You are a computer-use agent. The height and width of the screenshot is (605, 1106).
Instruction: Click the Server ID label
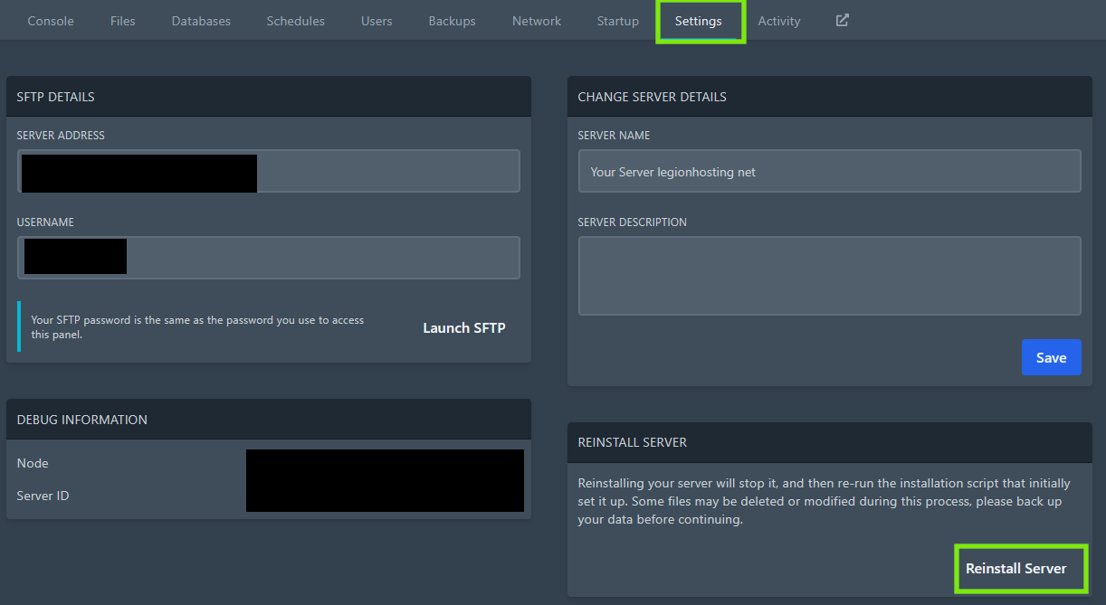pos(43,496)
